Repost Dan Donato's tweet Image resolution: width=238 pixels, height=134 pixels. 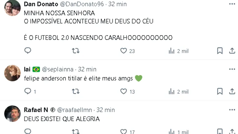click(x=76, y=51)
